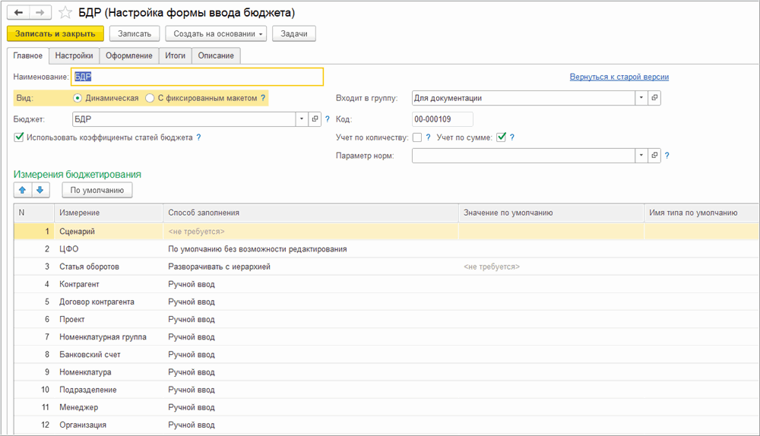The height and width of the screenshot is (436, 760).
Task: Select the Динамическая radio option
Action: point(78,98)
